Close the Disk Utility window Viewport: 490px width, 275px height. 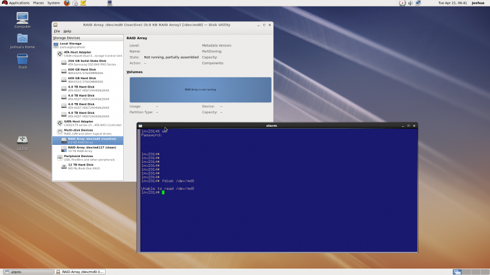(x=269, y=25)
